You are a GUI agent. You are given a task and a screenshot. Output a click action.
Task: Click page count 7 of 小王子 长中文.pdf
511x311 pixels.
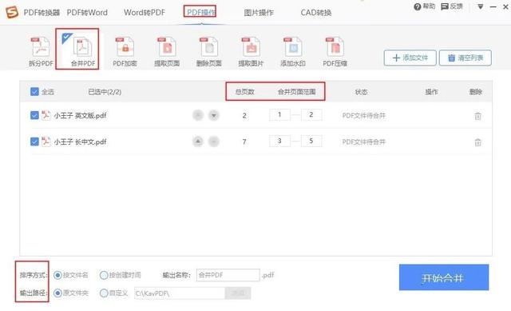244,142
